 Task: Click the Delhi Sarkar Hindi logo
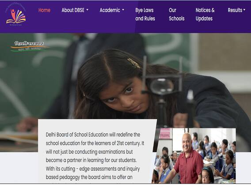point(30,46)
